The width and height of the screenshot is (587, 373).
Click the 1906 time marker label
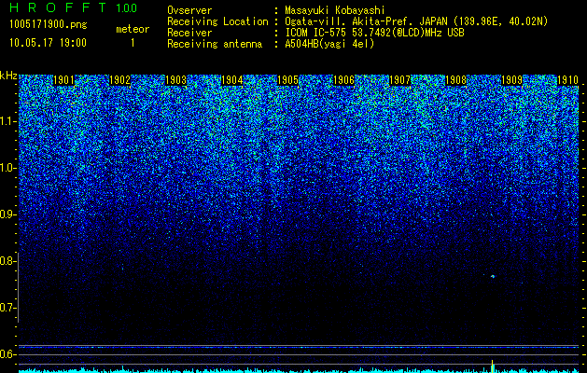pos(343,80)
